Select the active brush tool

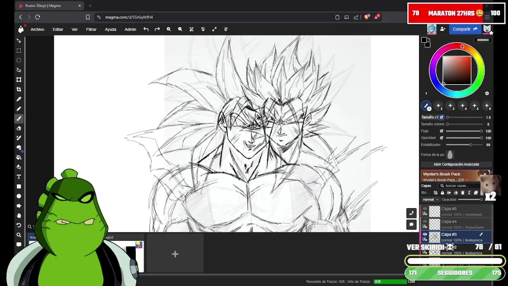click(19, 118)
